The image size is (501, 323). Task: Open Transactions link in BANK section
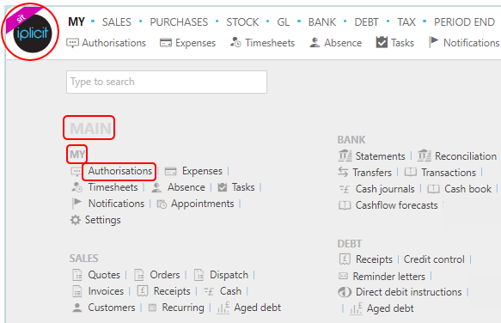(x=449, y=173)
